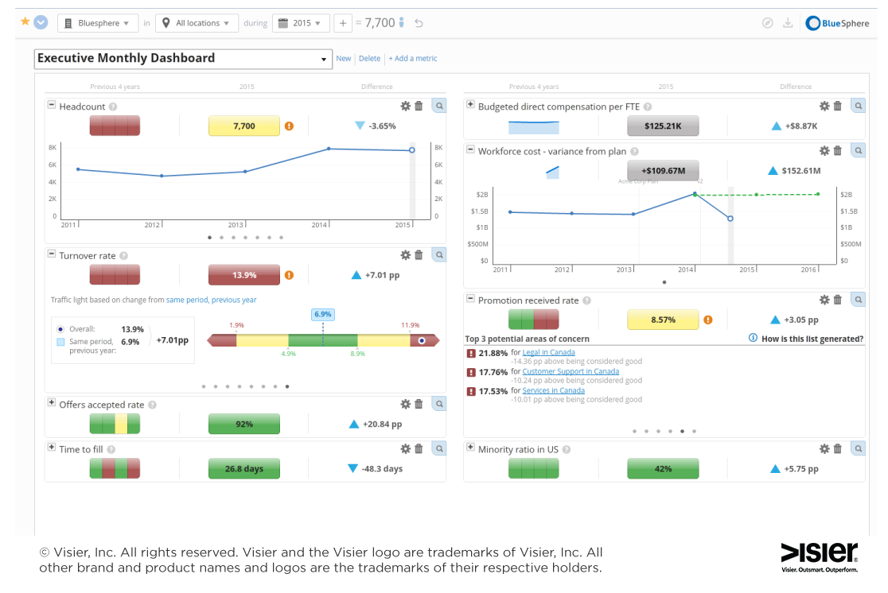This screenshot has height=593, width=888.
Task: Collapse the Turnover rate panel
Action: 51,254
